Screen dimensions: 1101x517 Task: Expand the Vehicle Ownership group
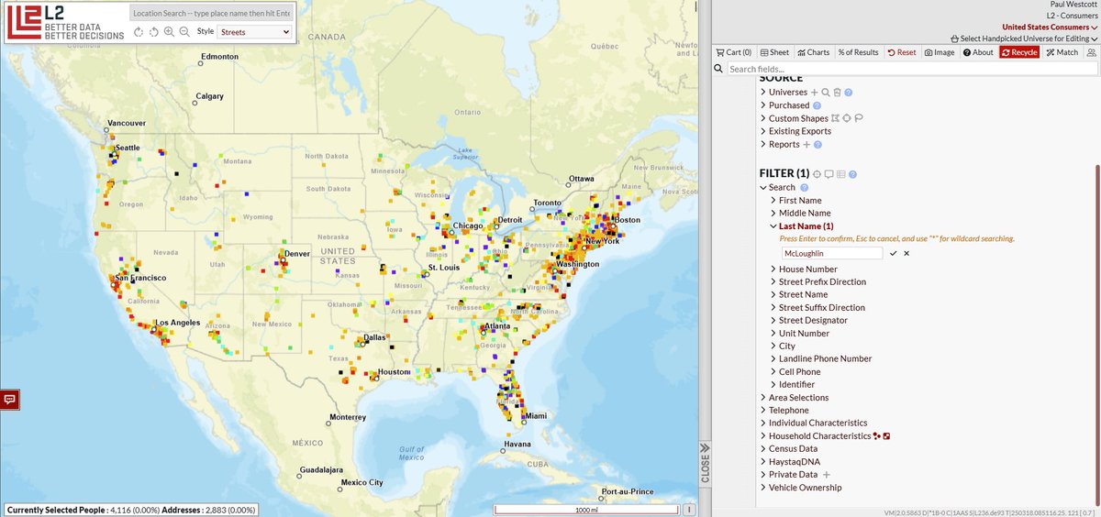(x=763, y=488)
